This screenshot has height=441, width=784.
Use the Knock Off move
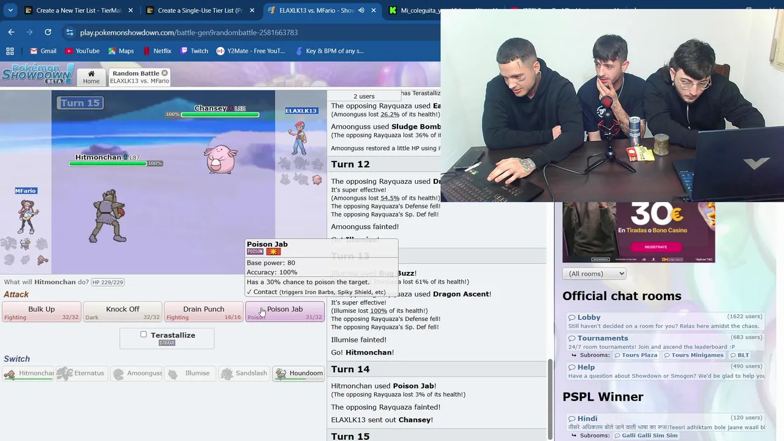[123, 312]
